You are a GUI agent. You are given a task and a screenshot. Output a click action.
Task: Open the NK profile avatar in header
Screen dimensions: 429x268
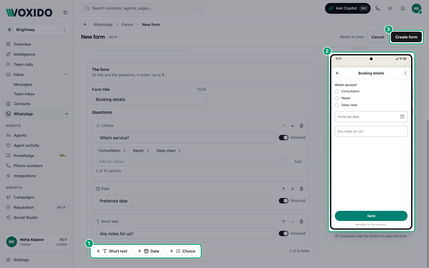[416, 8]
